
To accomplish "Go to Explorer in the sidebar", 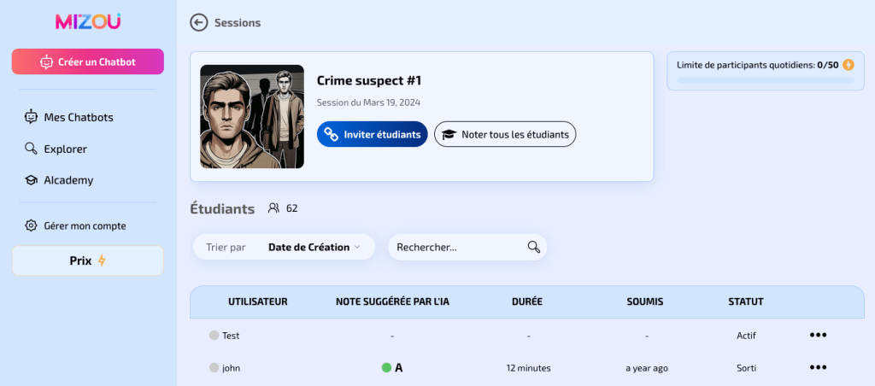I will coord(65,149).
